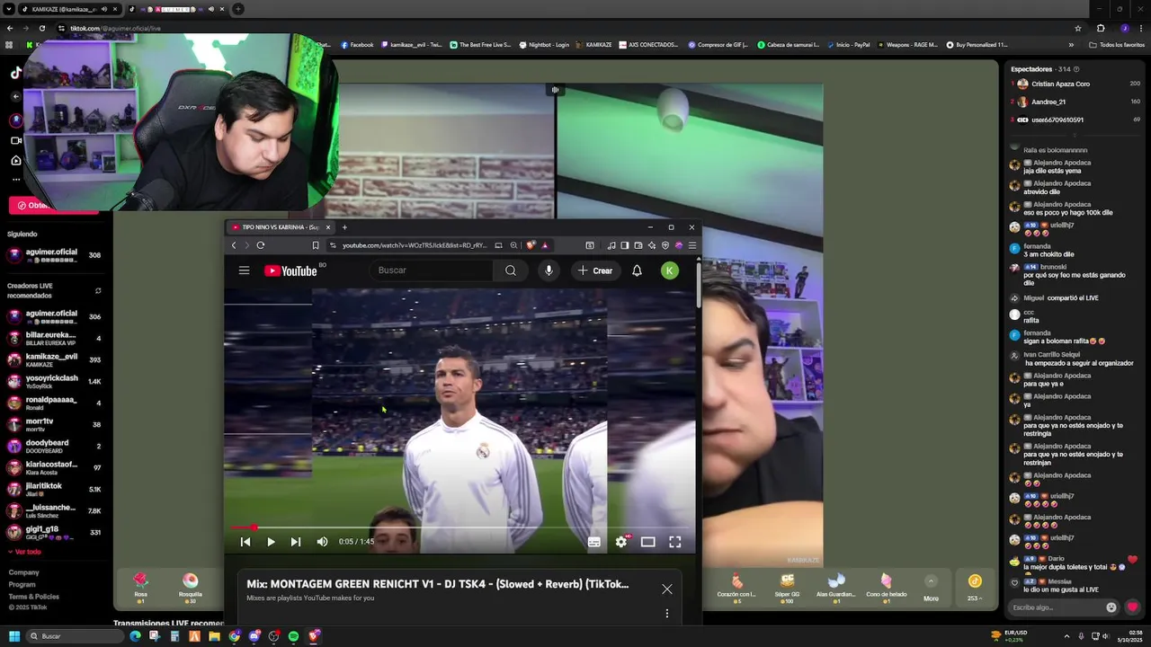The height and width of the screenshot is (647, 1151).
Task: Click Ver todo to expand list
Action: coord(24,552)
